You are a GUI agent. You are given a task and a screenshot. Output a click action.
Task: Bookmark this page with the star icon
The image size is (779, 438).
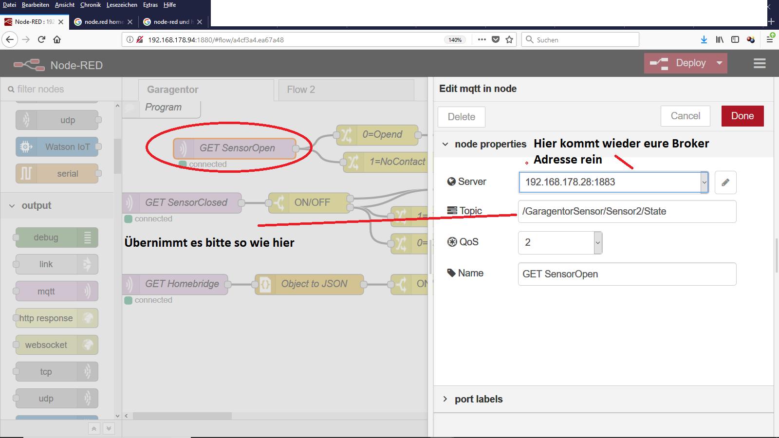pos(509,40)
